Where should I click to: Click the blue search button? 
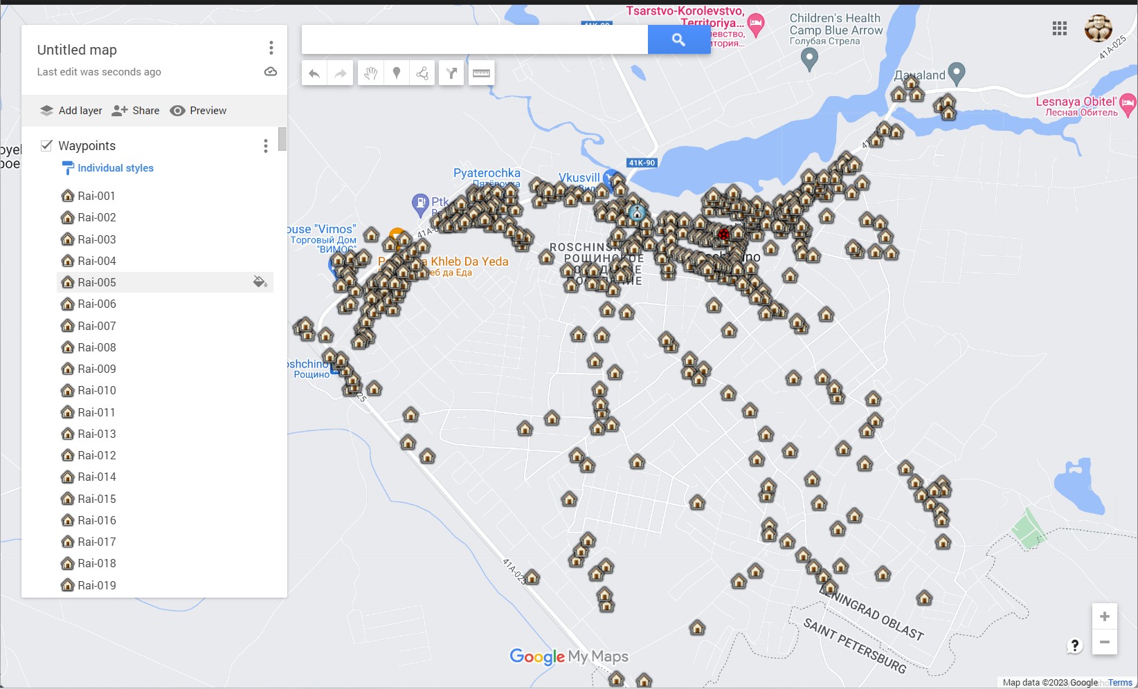678,40
